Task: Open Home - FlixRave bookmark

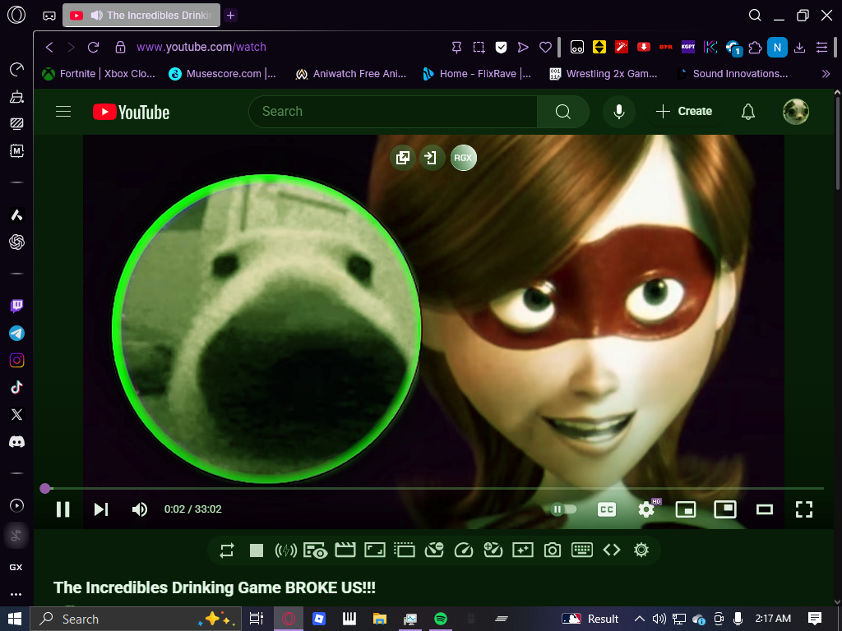Action: (x=477, y=74)
